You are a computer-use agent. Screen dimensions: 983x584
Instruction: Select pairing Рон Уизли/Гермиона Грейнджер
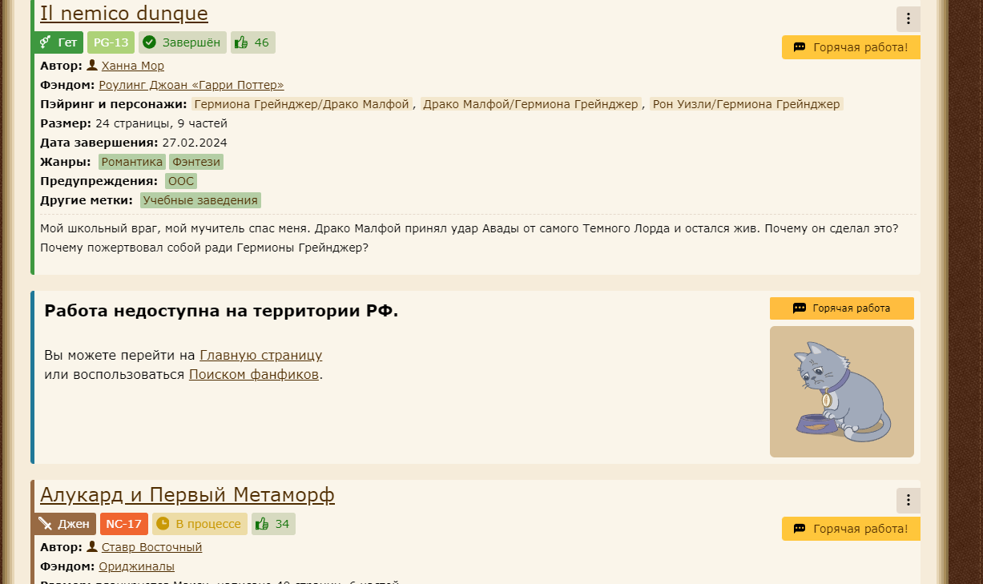tap(747, 104)
